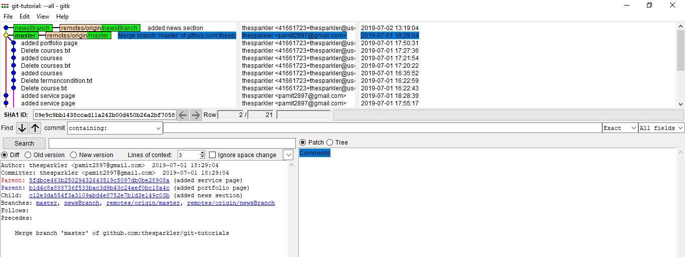This screenshot has height=257, width=685.
Task: Click the commit list scrollbar up arrow
Action: (x=680, y=26)
